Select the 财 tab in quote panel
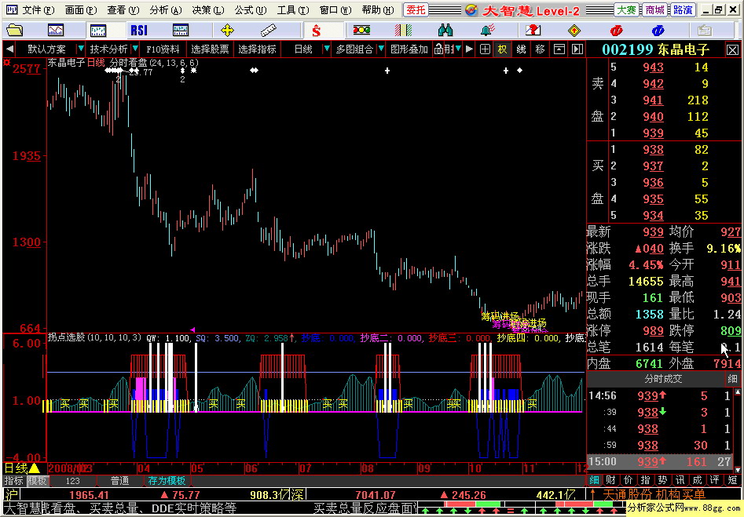This screenshot has width=744, height=517. pyautogui.click(x=611, y=480)
